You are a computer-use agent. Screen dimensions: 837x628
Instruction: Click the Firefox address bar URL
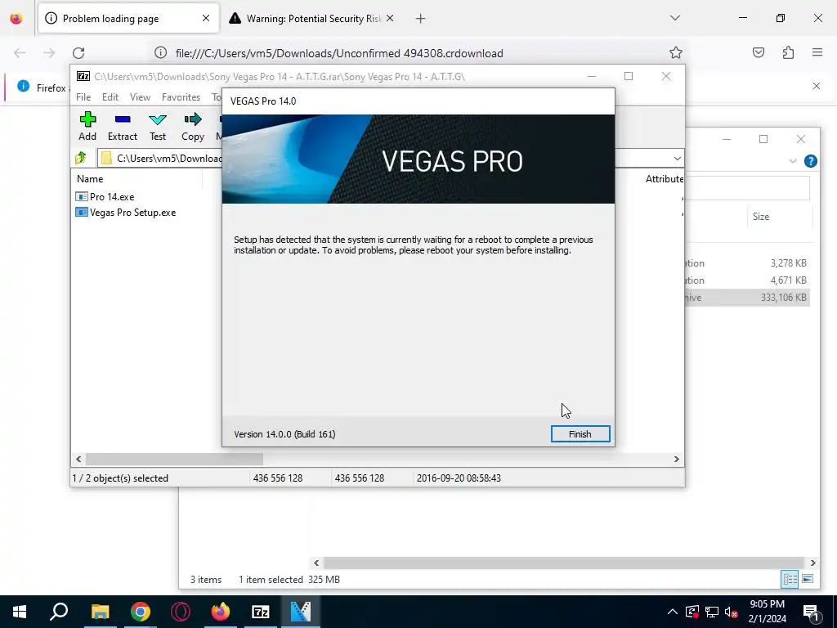pyautogui.click(x=339, y=53)
